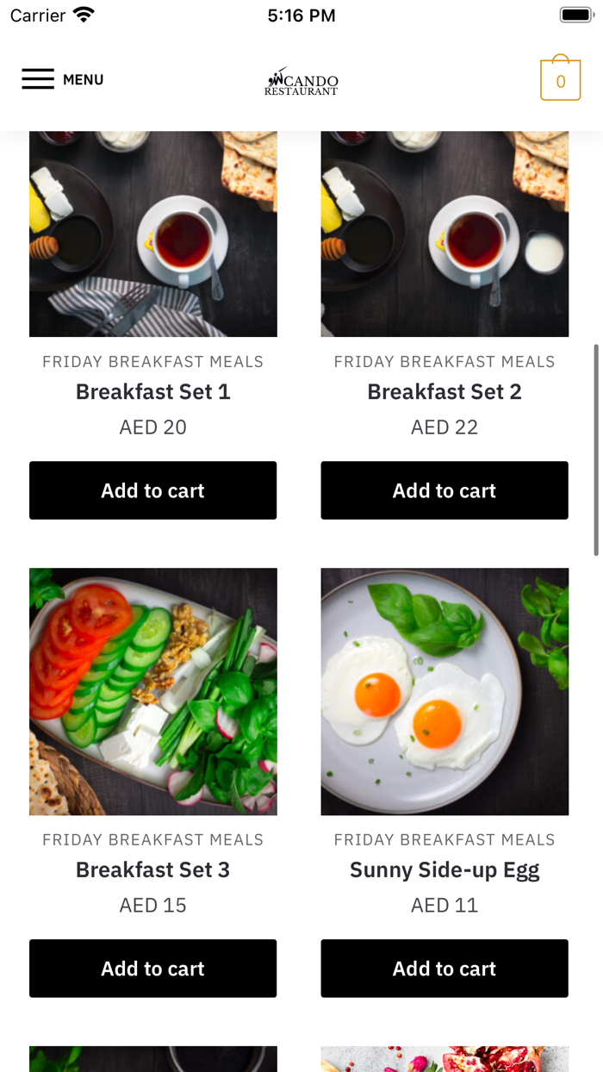Click the page scrollbar on the right edge
603x1072 pixels.
595,450
